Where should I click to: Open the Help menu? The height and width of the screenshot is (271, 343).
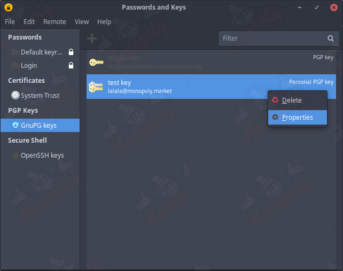point(104,22)
